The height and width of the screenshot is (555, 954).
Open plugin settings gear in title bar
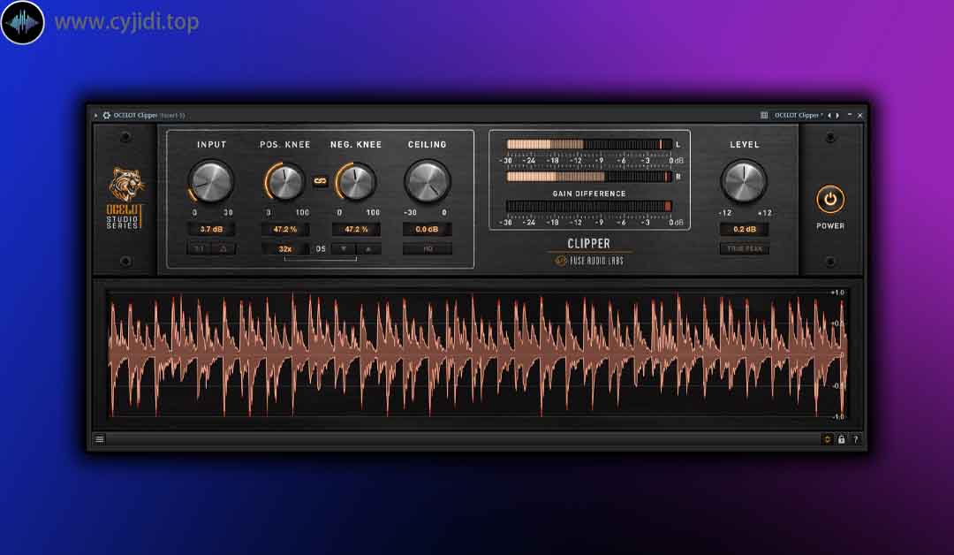tap(107, 115)
